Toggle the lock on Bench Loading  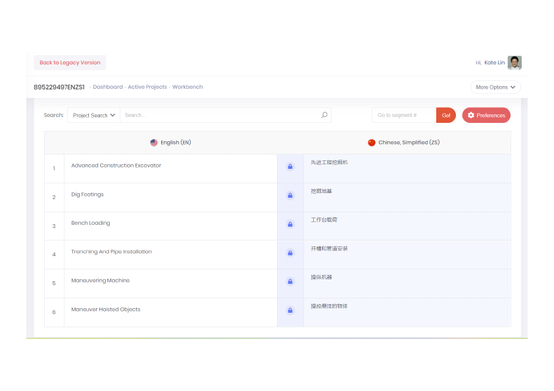pos(290,224)
